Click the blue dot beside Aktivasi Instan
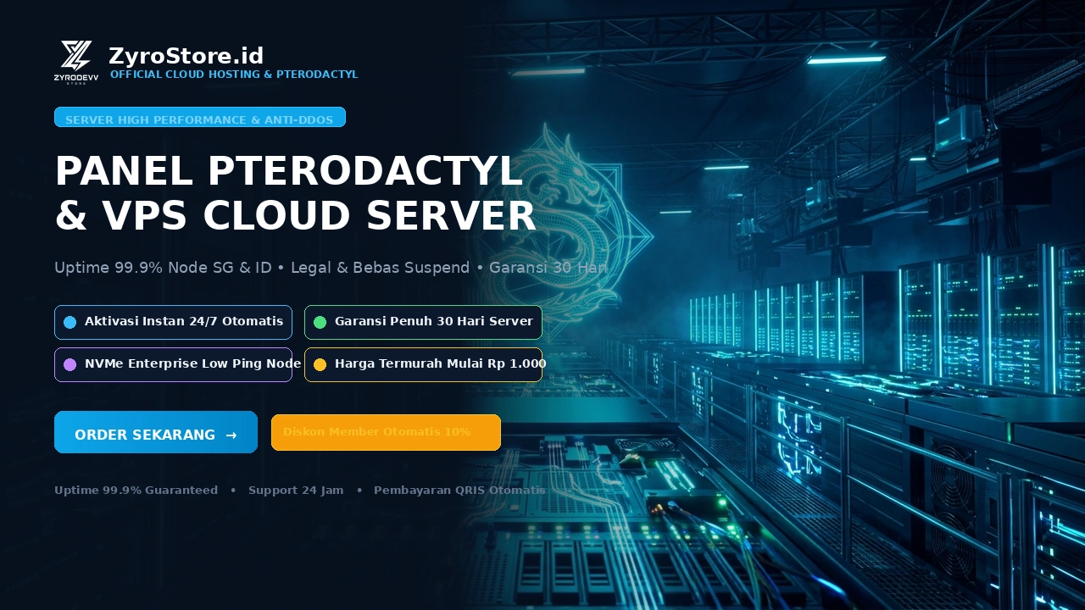 (x=70, y=322)
